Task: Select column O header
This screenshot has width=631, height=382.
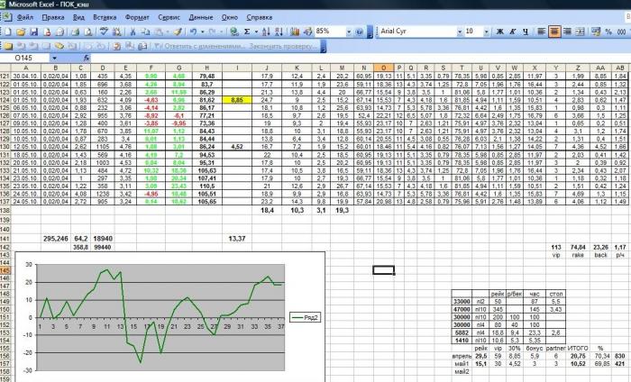Action: click(383, 68)
